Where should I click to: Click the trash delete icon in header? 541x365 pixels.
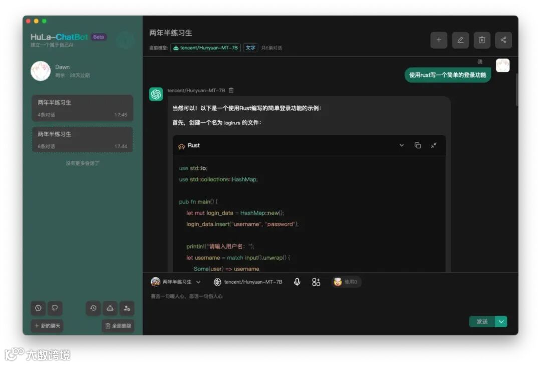(x=482, y=40)
